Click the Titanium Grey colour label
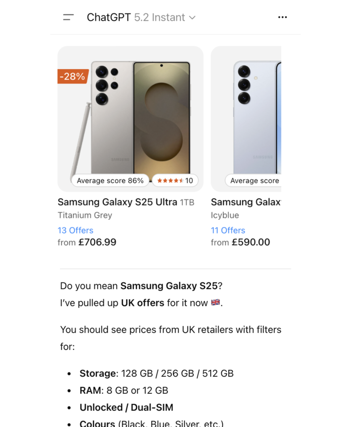Screen dimensions: 351x427 [85, 215]
